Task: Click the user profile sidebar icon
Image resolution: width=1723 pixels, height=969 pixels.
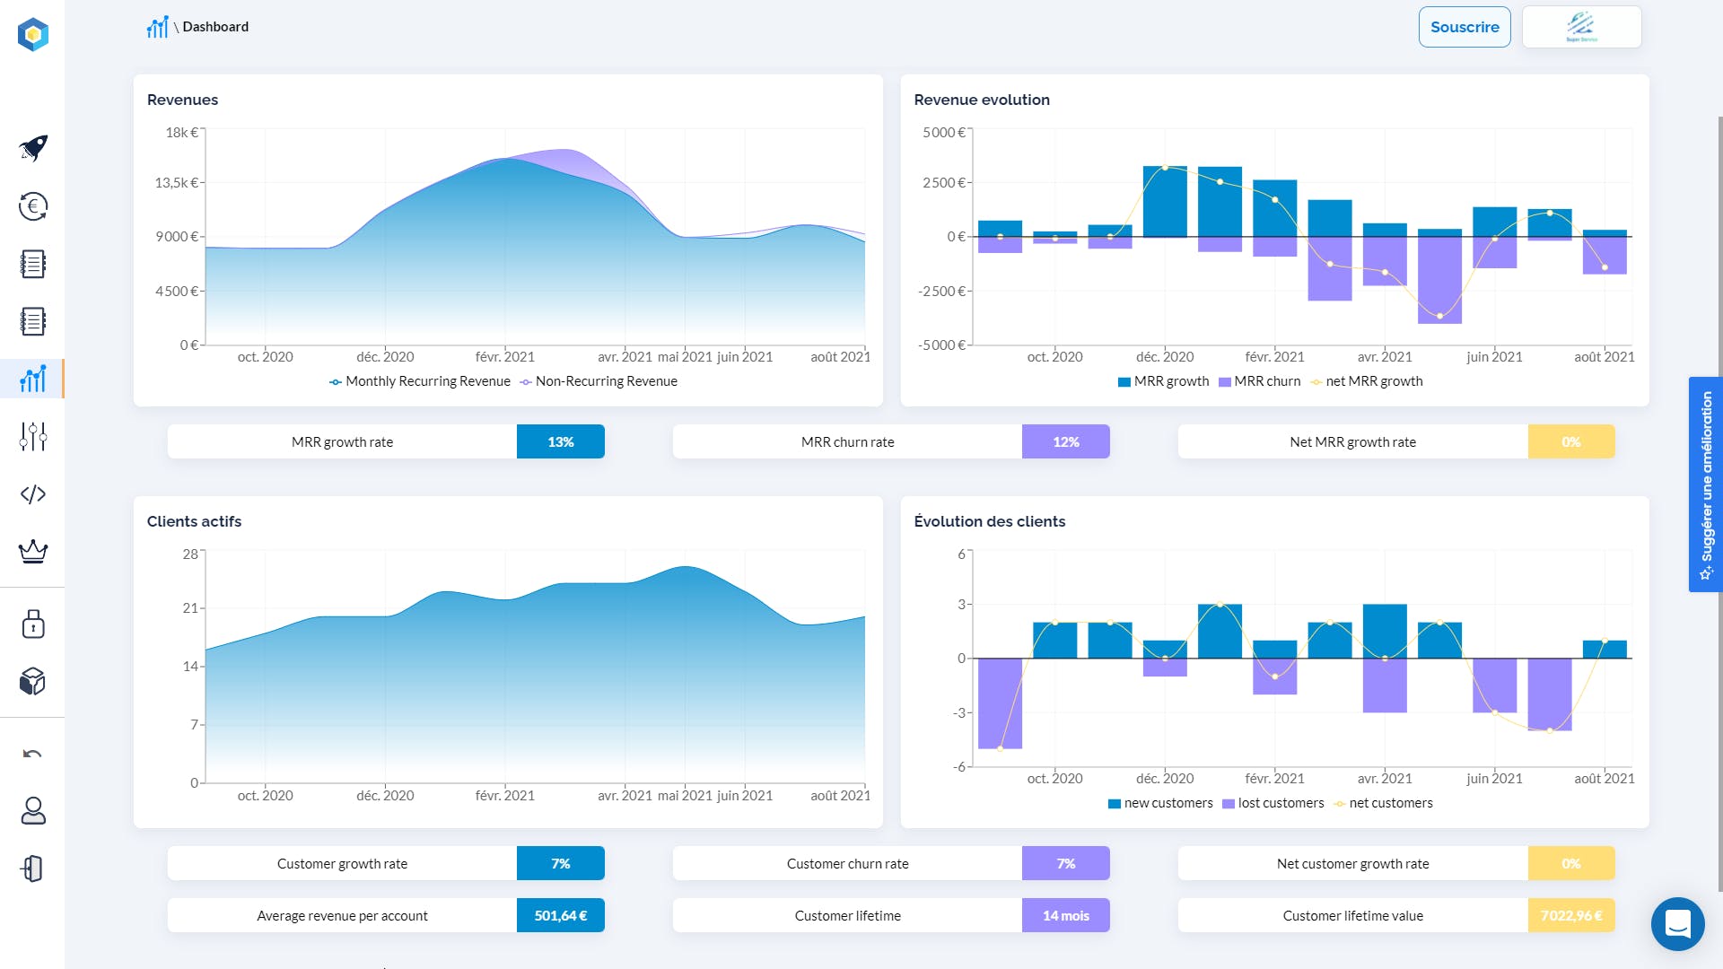Action: pyautogui.click(x=33, y=811)
